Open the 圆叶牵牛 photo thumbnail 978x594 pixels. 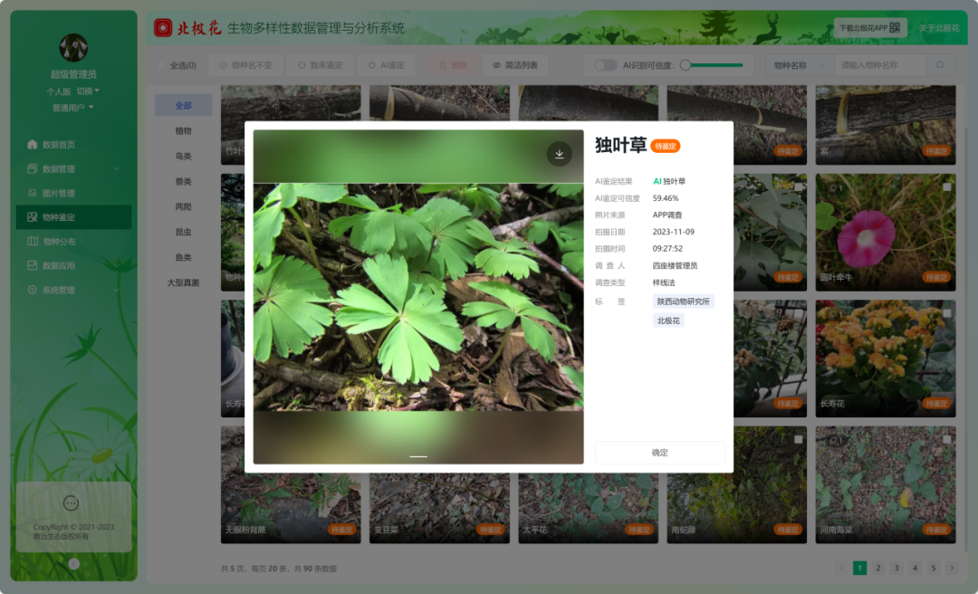[x=885, y=232]
